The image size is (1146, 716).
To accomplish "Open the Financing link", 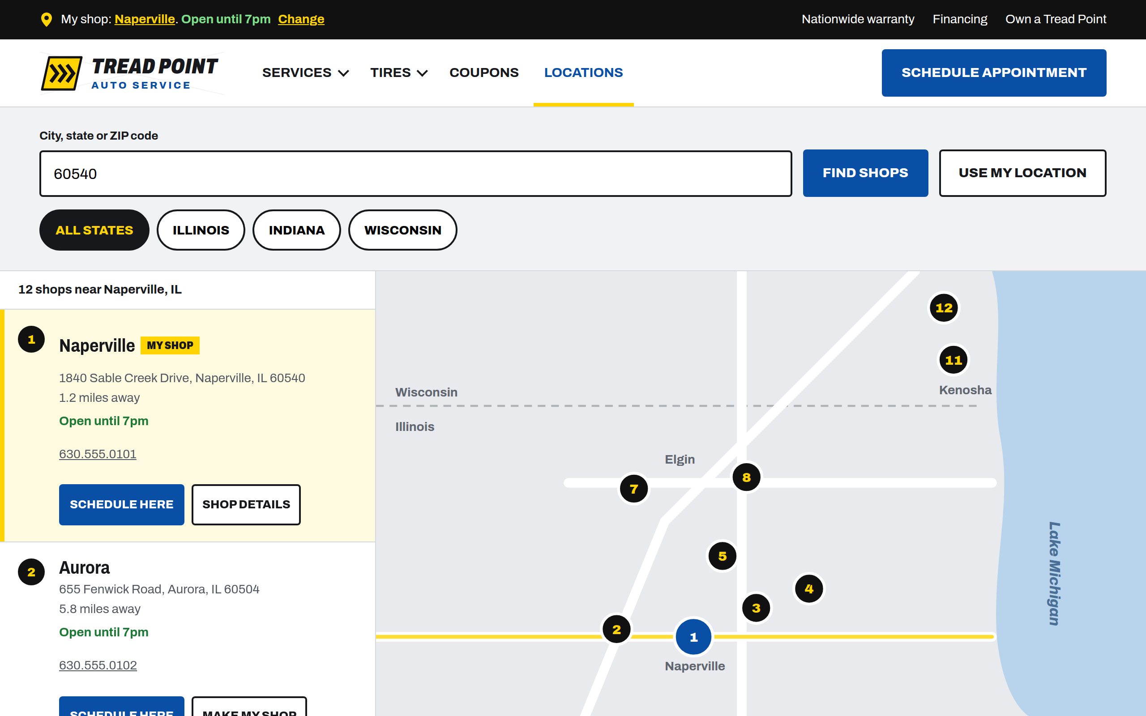I will [x=960, y=19].
